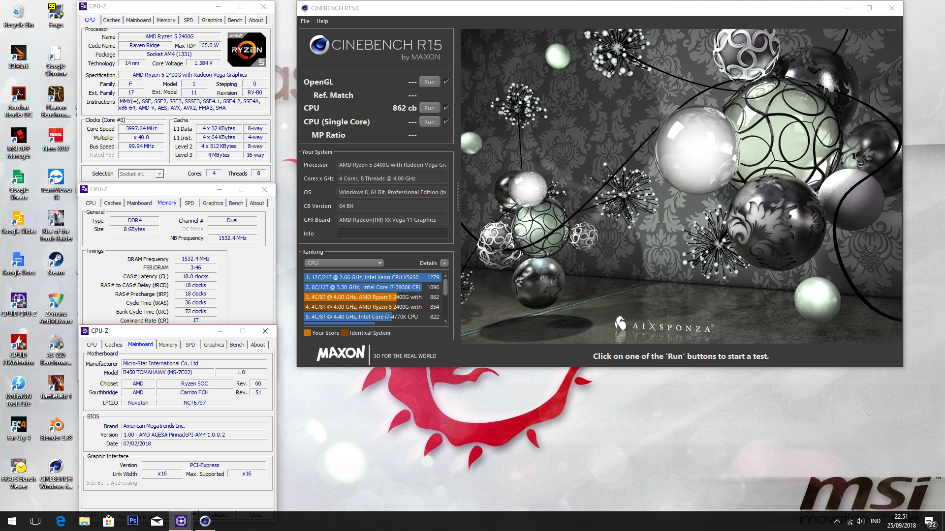Image resolution: width=945 pixels, height=531 pixels.
Task: Open the 3DMark desktop icon
Action: tap(19, 57)
